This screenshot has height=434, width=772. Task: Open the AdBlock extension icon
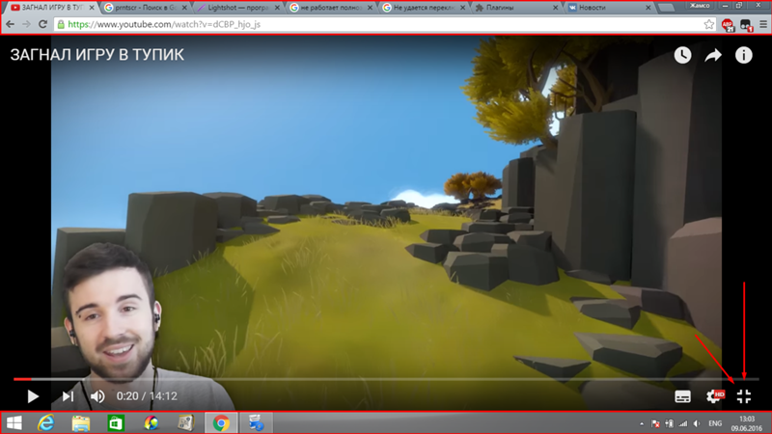728,25
